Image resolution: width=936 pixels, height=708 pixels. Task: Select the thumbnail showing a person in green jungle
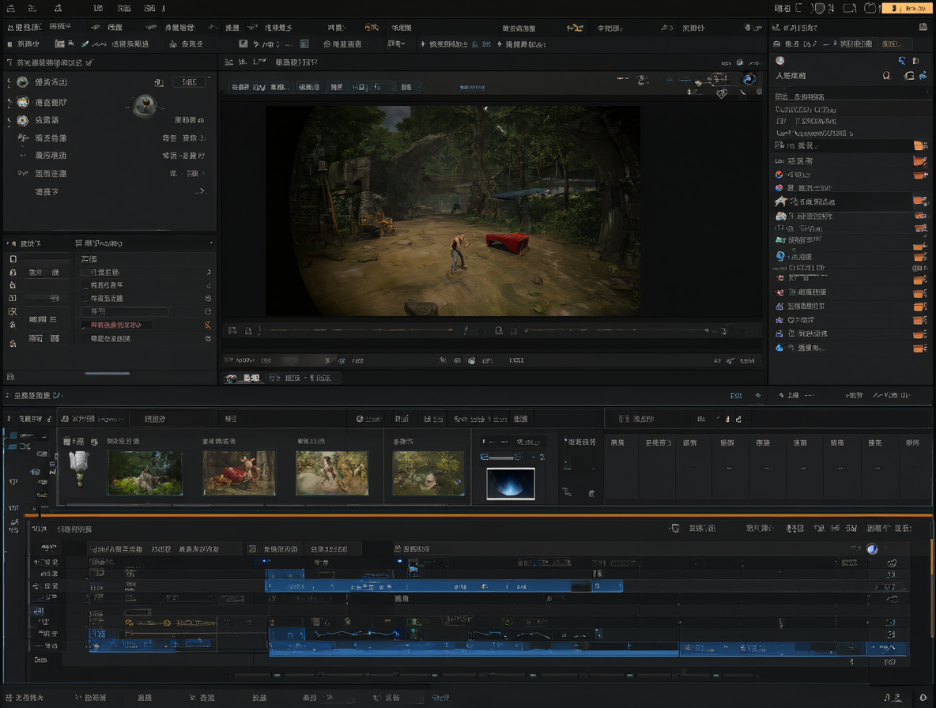tap(145, 473)
